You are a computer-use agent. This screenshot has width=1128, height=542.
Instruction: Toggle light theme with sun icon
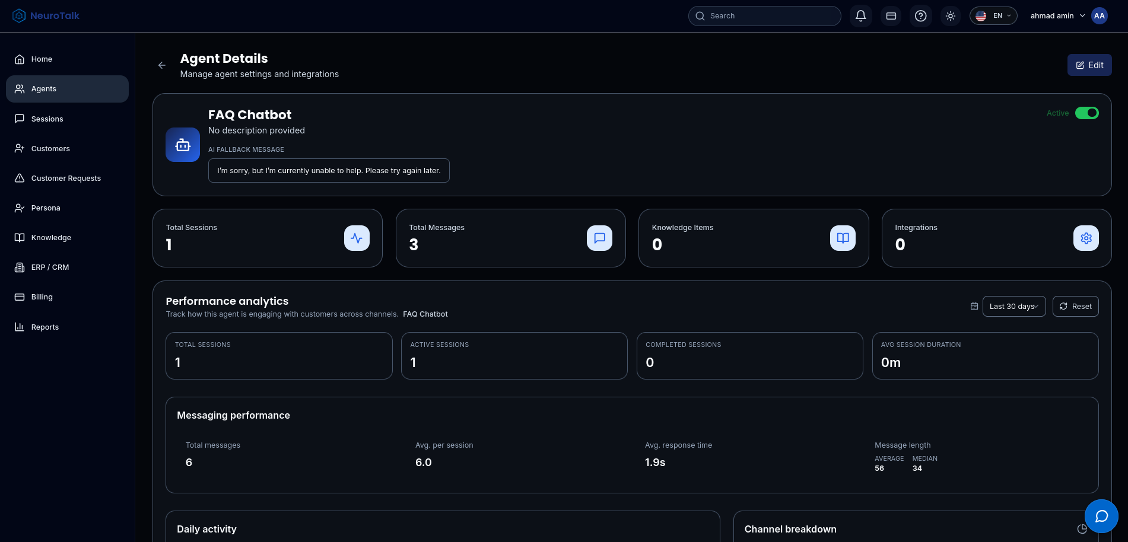click(x=950, y=16)
